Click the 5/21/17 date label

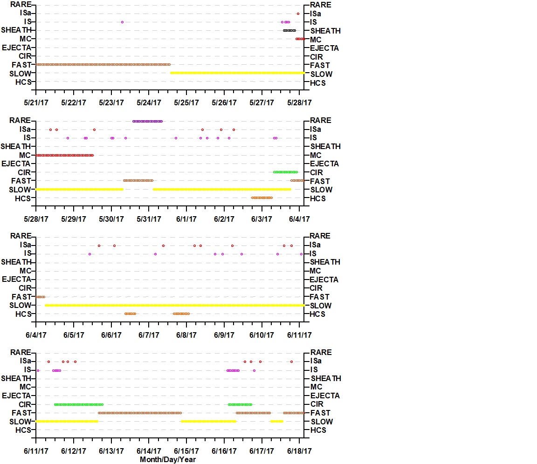click(36, 102)
